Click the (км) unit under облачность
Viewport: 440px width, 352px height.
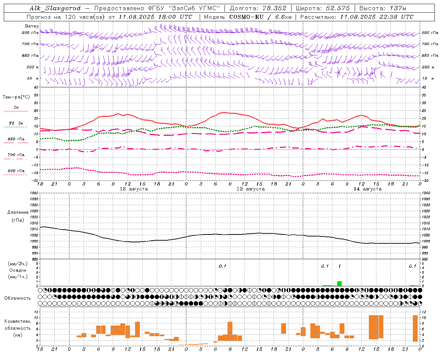18,335
